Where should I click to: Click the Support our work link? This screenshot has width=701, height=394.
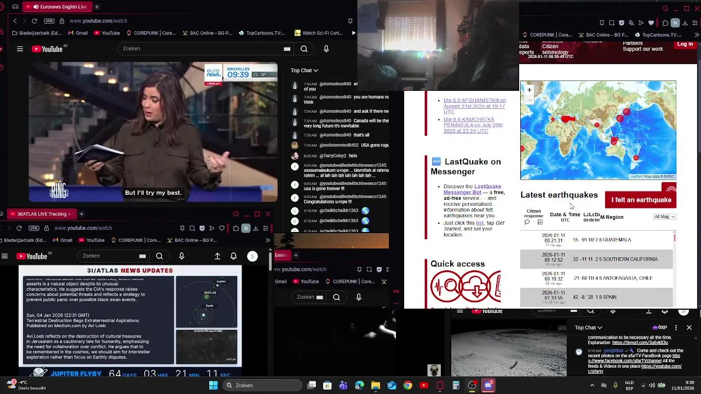tap(642, 49)
